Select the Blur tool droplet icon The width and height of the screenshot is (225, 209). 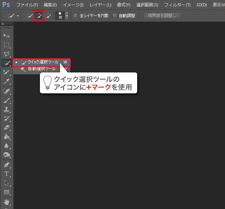7,146
